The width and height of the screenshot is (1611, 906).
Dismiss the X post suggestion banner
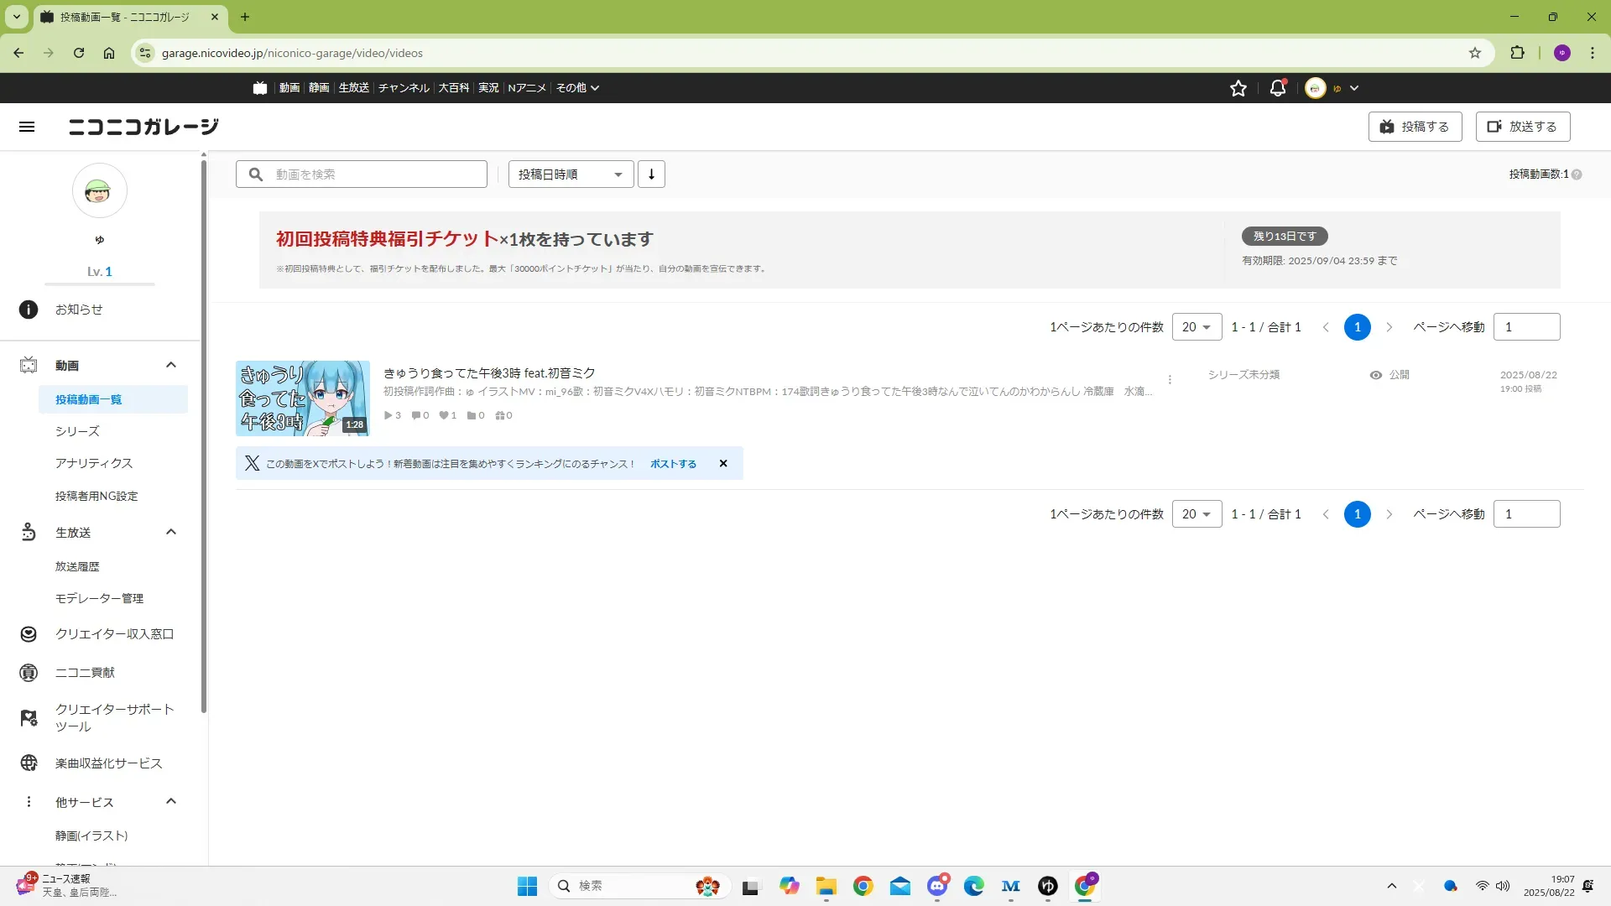pos(723,464)
